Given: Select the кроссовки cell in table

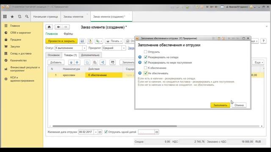Looking at the screenshot, I should click(72, 75).
